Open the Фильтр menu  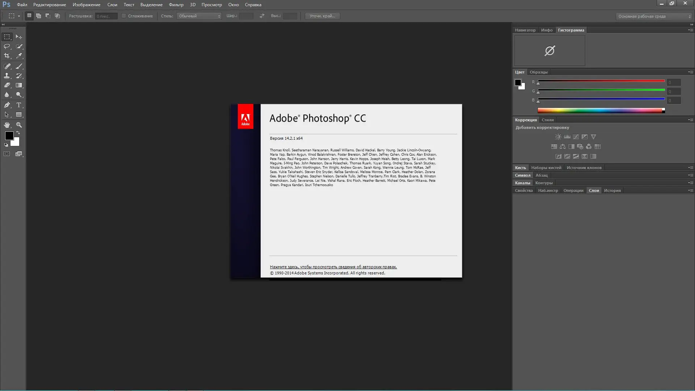[176, 5]
